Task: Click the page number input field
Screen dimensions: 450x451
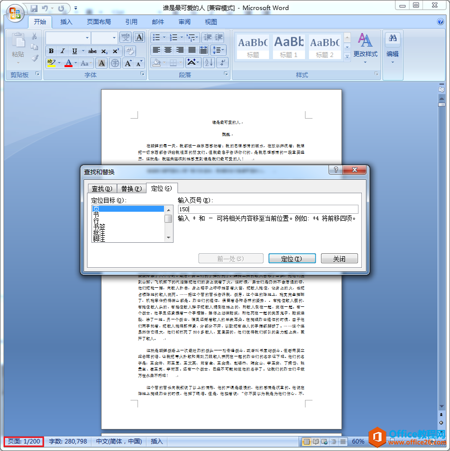Action: point(268,209)
